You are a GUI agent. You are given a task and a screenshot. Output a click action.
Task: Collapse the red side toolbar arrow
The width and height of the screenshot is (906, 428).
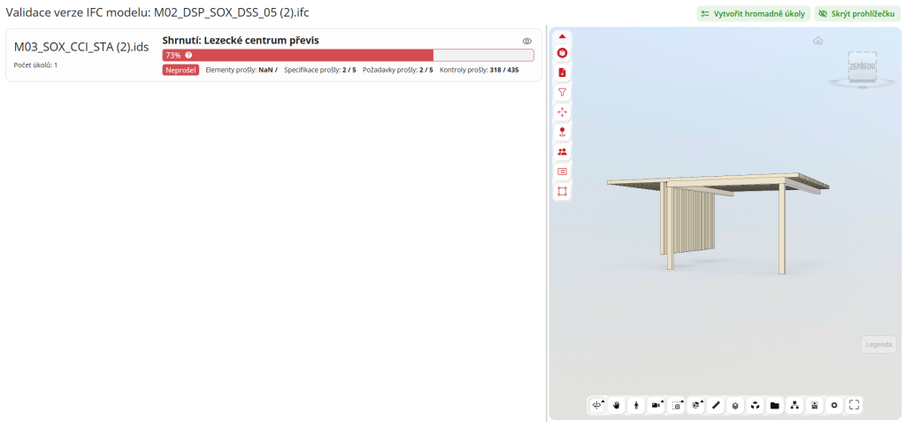coord(562,36)
